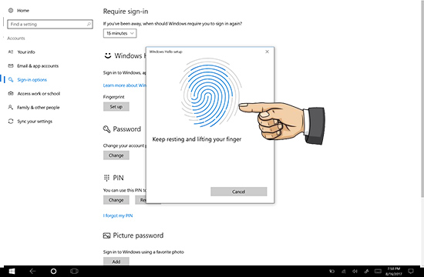Click Change button under PIN

[x=116, y=200]
